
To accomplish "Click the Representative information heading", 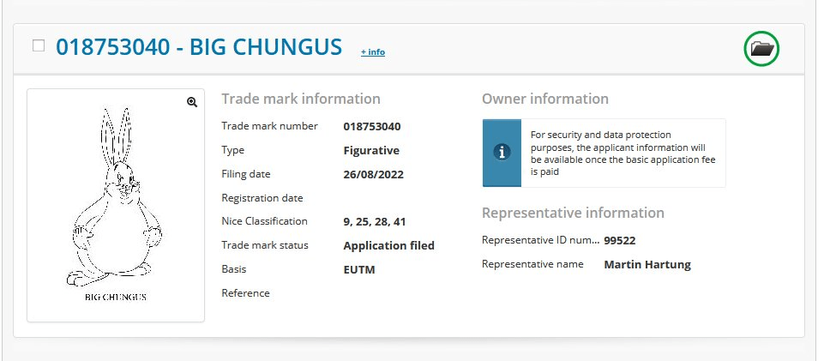I will coord(573,213).
